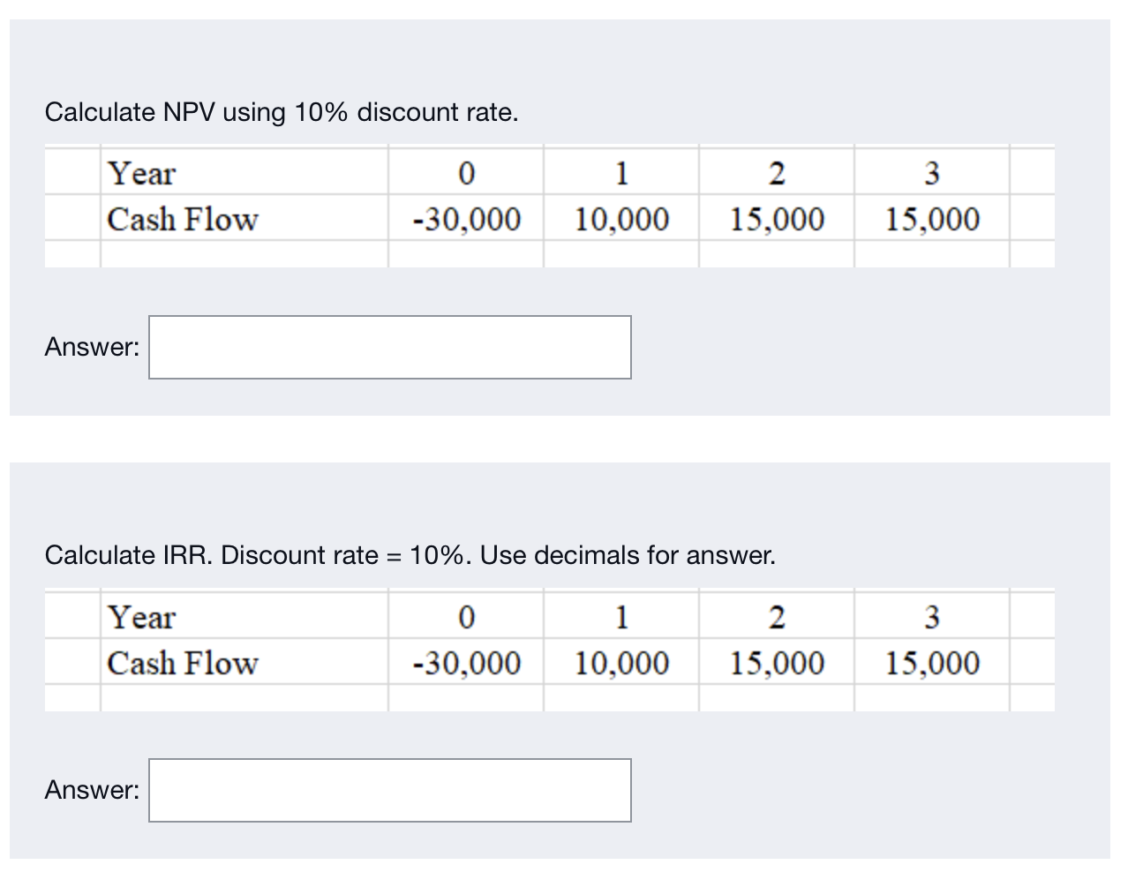Click year 2 header in the NPV table
The width and height of the screenshot is (1128, 872).
(x=777, y=174)
